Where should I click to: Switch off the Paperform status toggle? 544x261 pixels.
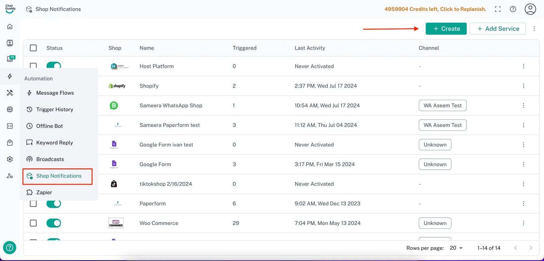(x=54, y=204)
